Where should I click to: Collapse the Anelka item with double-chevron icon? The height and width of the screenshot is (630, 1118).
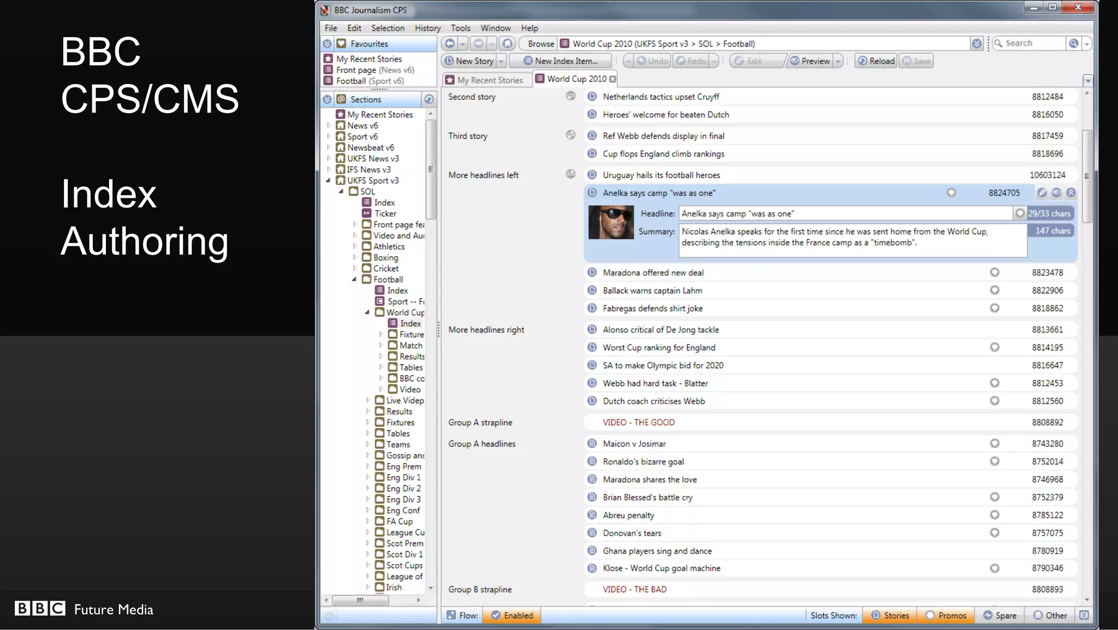pos(1071,193)
